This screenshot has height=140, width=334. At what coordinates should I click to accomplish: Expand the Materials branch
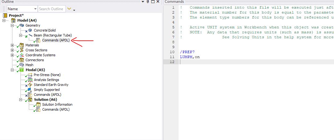coord(12,45)
